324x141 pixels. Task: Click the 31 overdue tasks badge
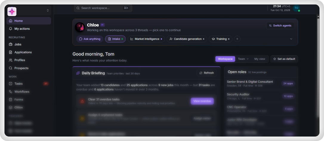point(46,84)
